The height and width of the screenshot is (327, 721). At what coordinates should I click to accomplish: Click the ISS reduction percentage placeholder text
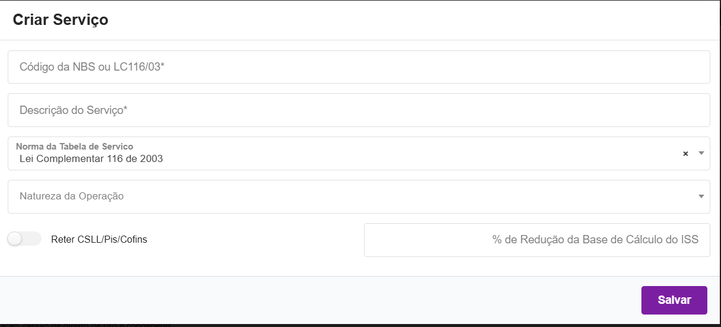(595, 240)
